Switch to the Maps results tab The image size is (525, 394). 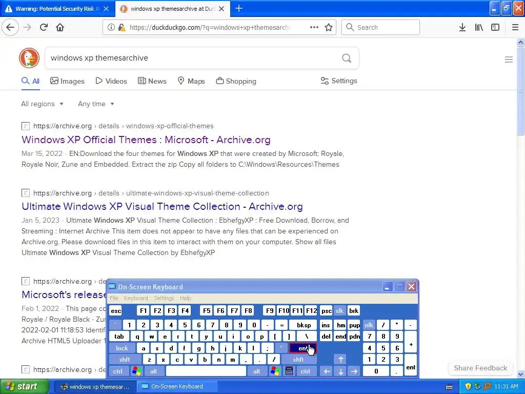click(191, 81)
